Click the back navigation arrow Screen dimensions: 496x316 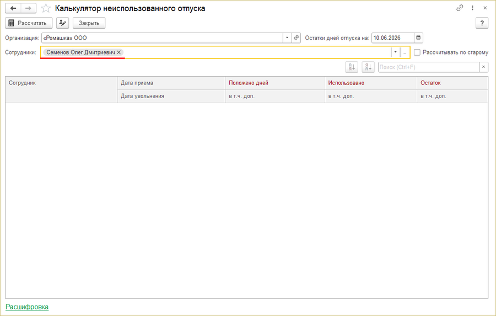13,8
